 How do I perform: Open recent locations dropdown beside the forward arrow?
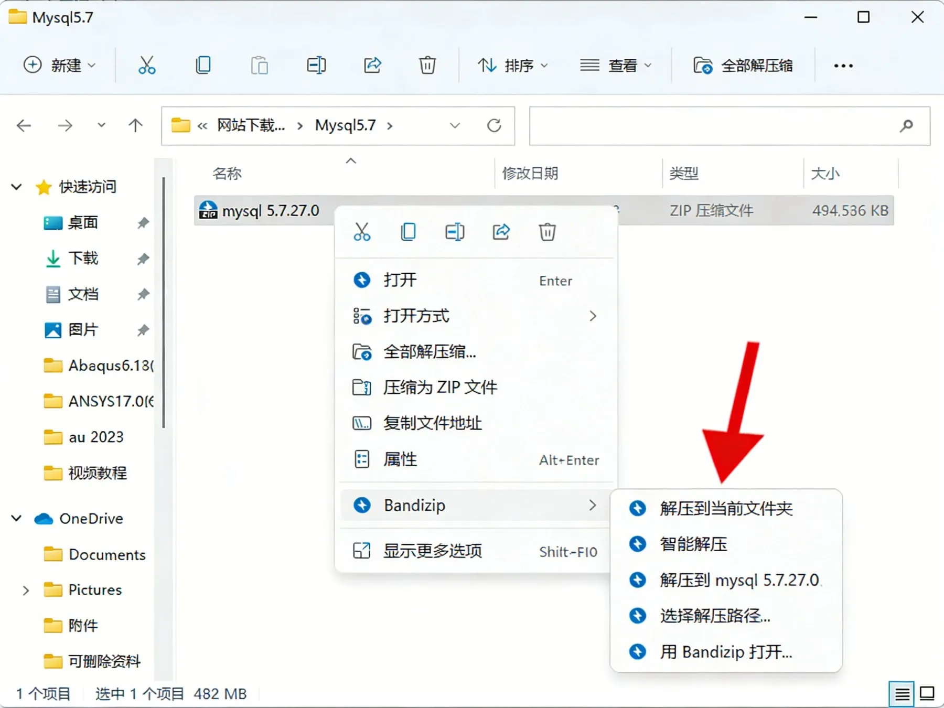coord(101,125)
